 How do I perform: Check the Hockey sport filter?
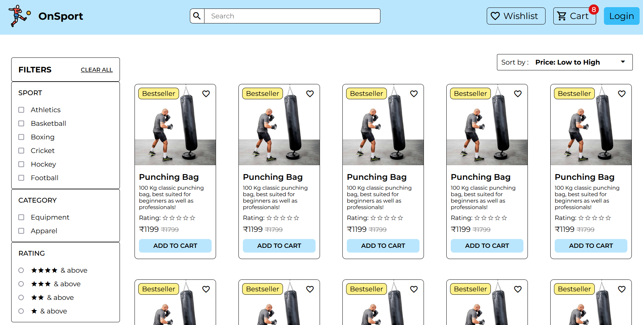[21, 164]
